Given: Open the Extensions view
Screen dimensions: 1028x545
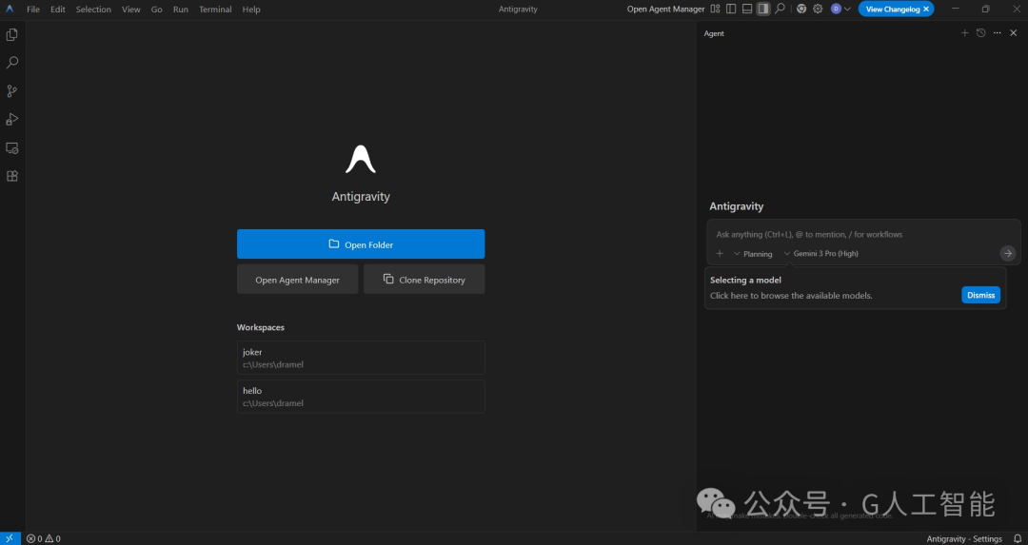Looking at the screenshot, I should (x=12, y=176).
